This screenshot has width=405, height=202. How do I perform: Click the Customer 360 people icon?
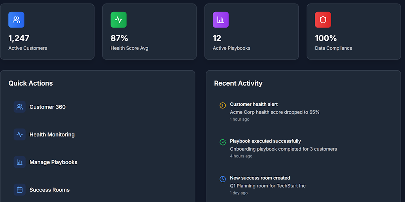[x=20, y=107]
